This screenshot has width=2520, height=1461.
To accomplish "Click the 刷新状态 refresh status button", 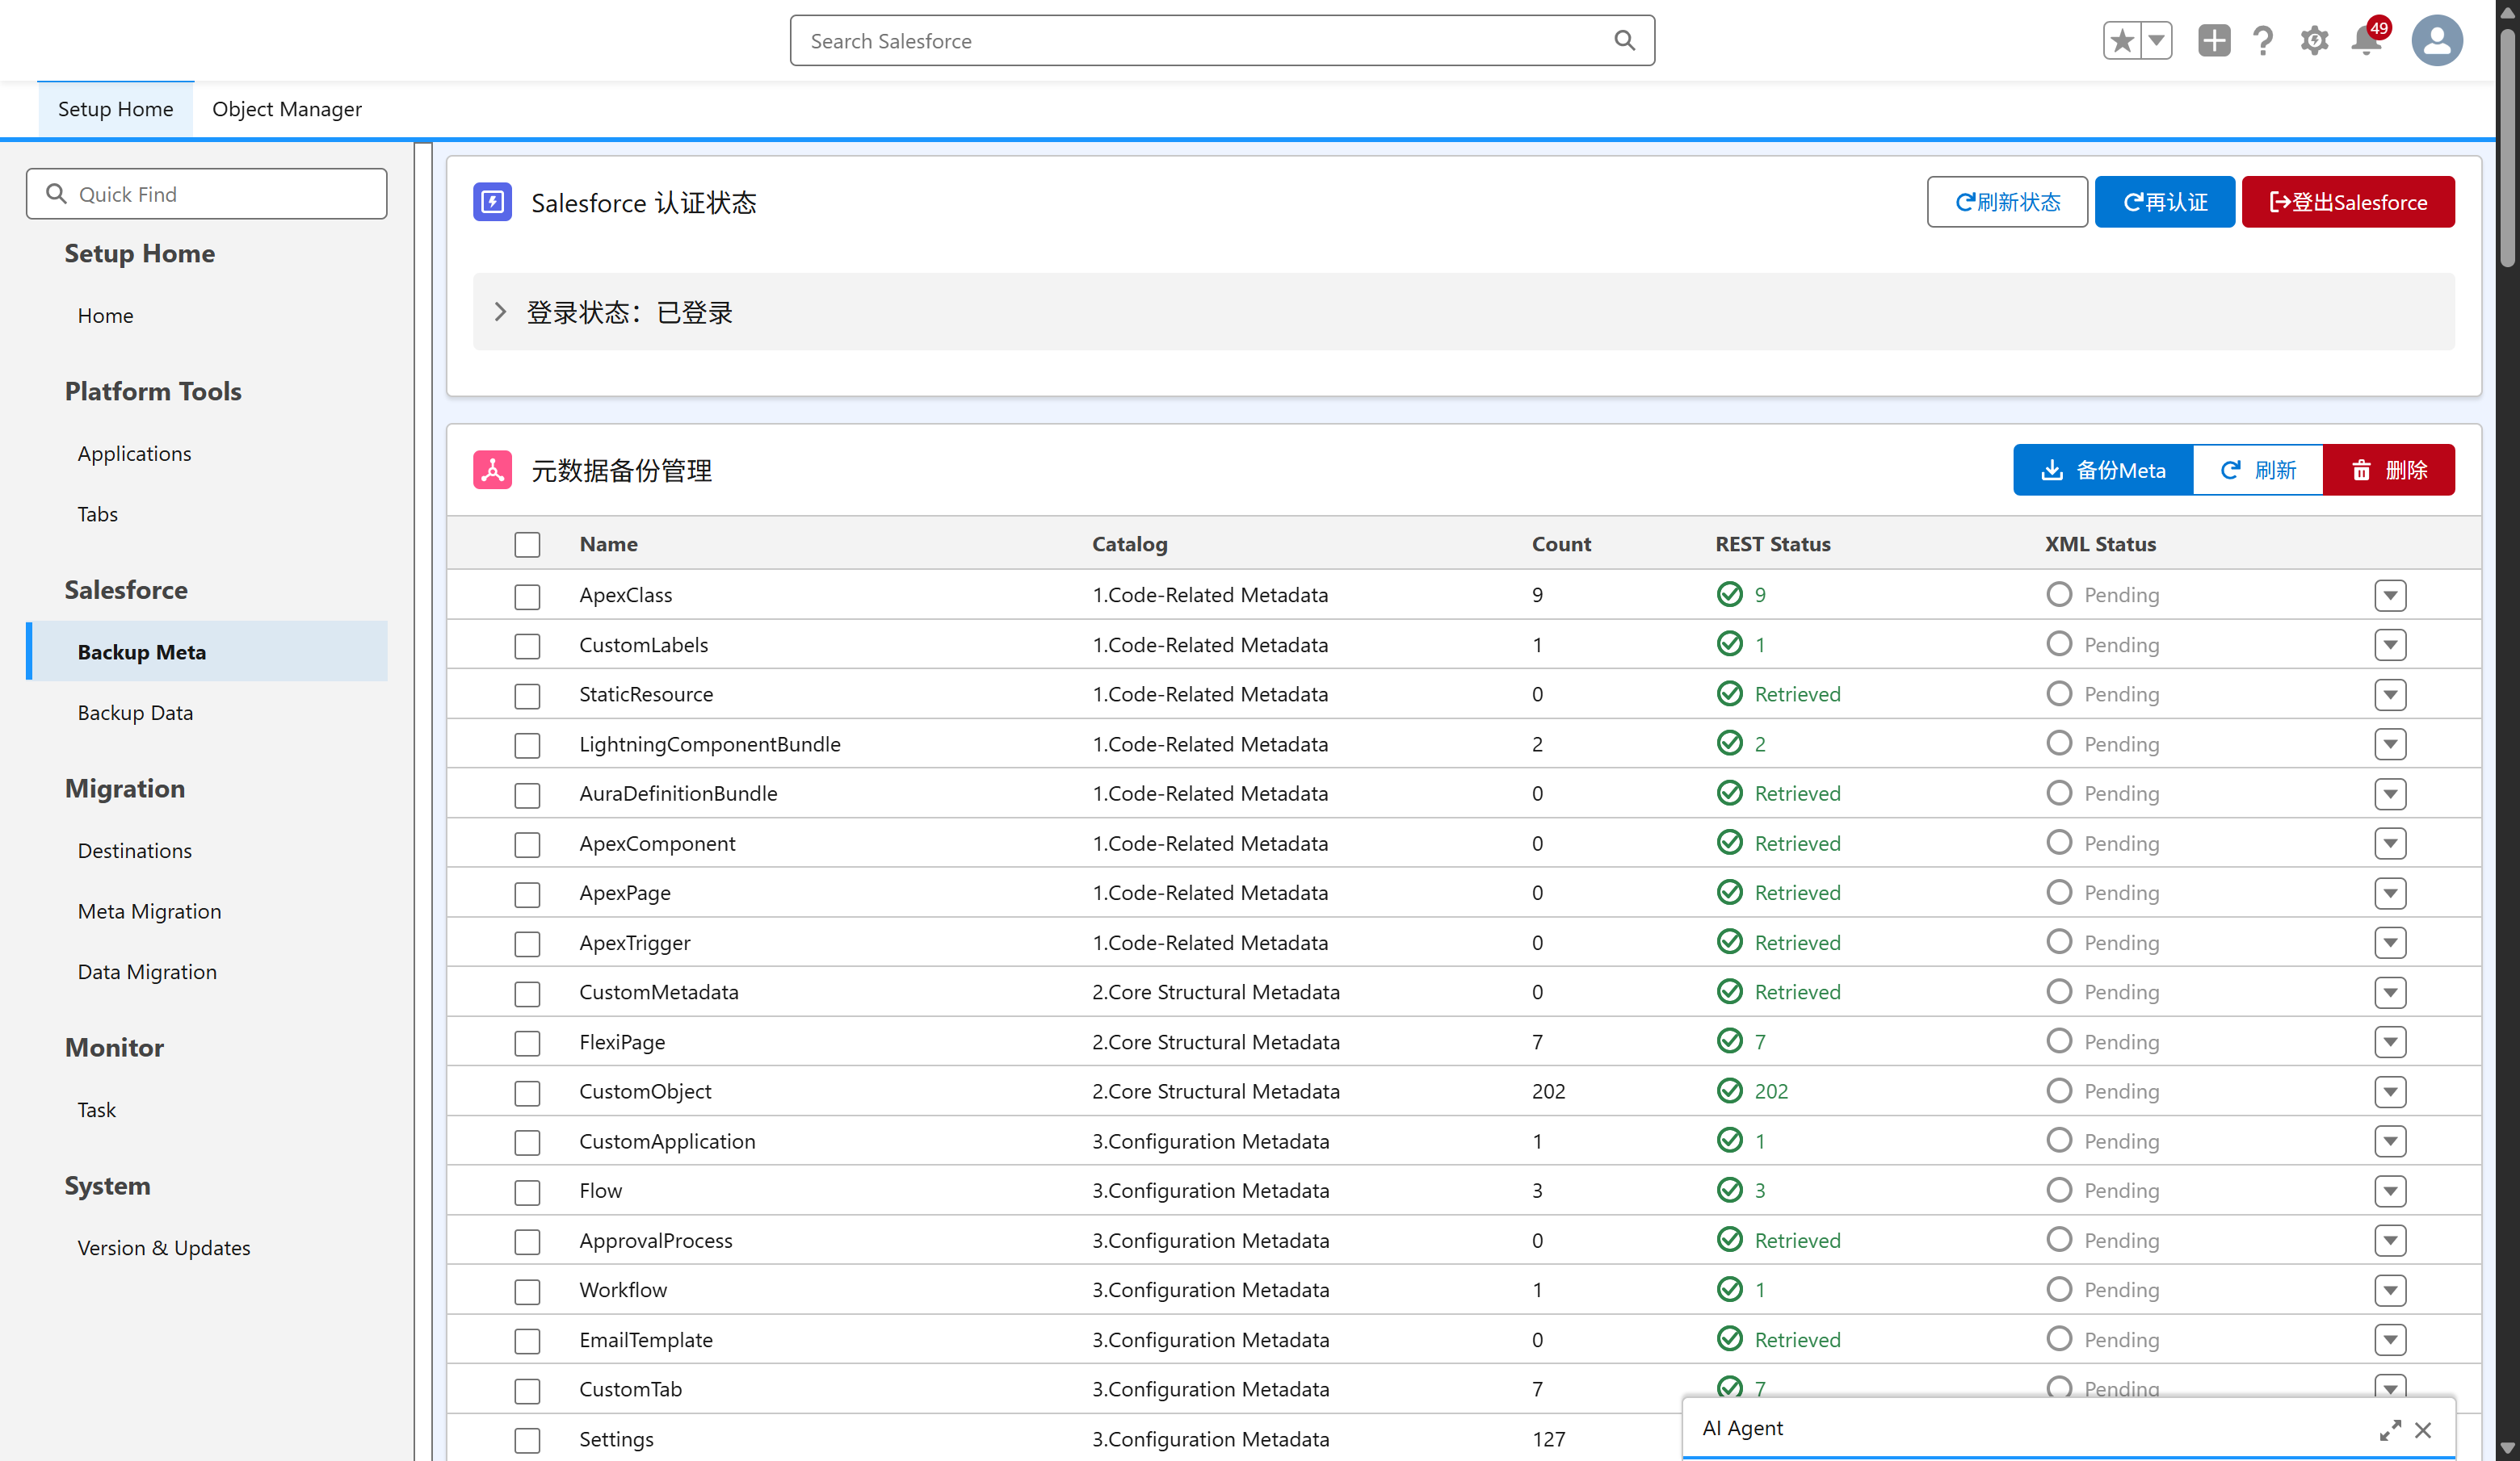I will (2007, 202).
